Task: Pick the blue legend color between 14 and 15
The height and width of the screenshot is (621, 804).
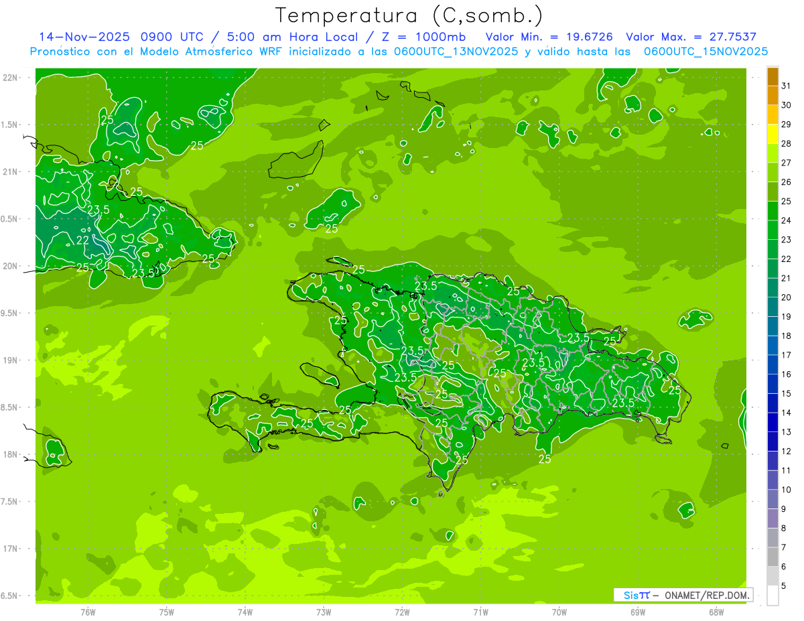Action: point(773,403)
